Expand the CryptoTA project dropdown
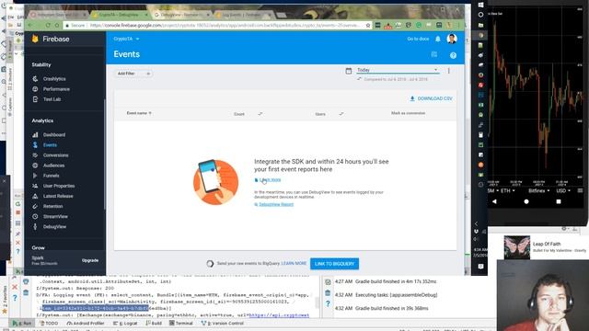The width and height of the screenshot is (589, 331). pos(127,39)
